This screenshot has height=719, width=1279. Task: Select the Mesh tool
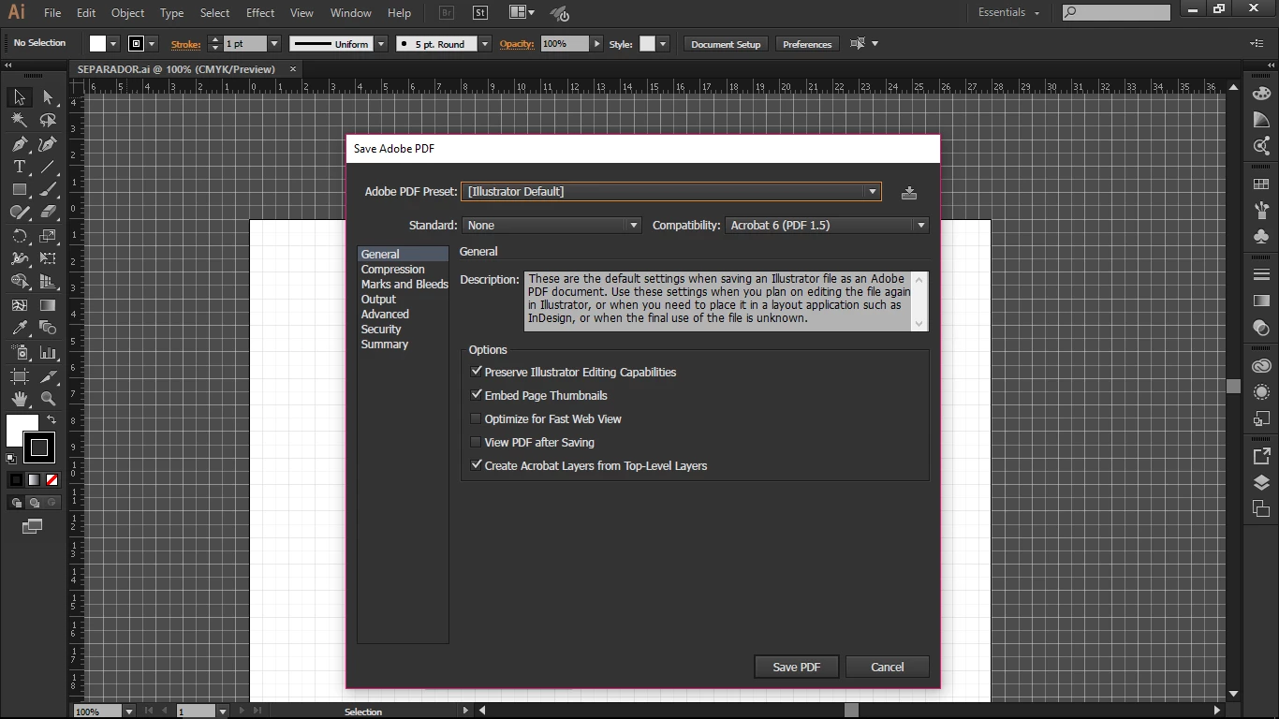(19, 305)
